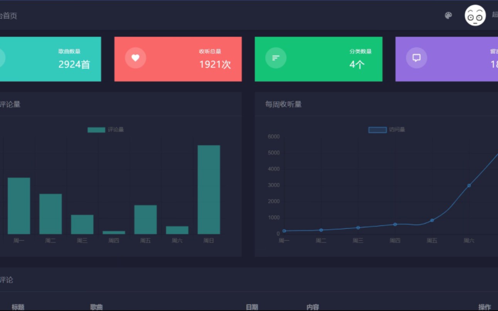The image size is (498, 311).
Task: Toggle the 访问量 legend in line chart
Action: [x=387, y=130]
